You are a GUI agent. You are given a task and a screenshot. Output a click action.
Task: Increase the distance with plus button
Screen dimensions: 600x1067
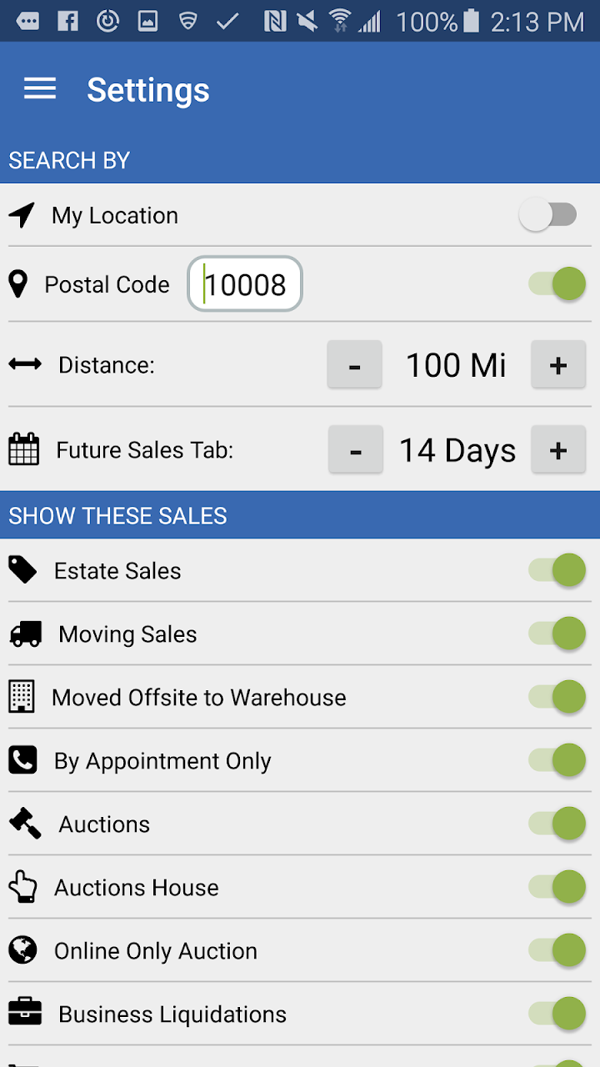click(558, 364)
